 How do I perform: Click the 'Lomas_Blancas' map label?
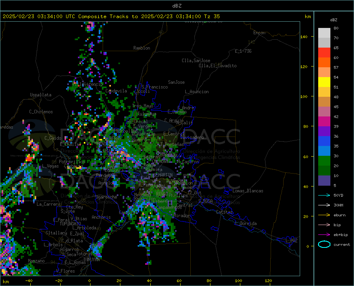pos(248,191)
